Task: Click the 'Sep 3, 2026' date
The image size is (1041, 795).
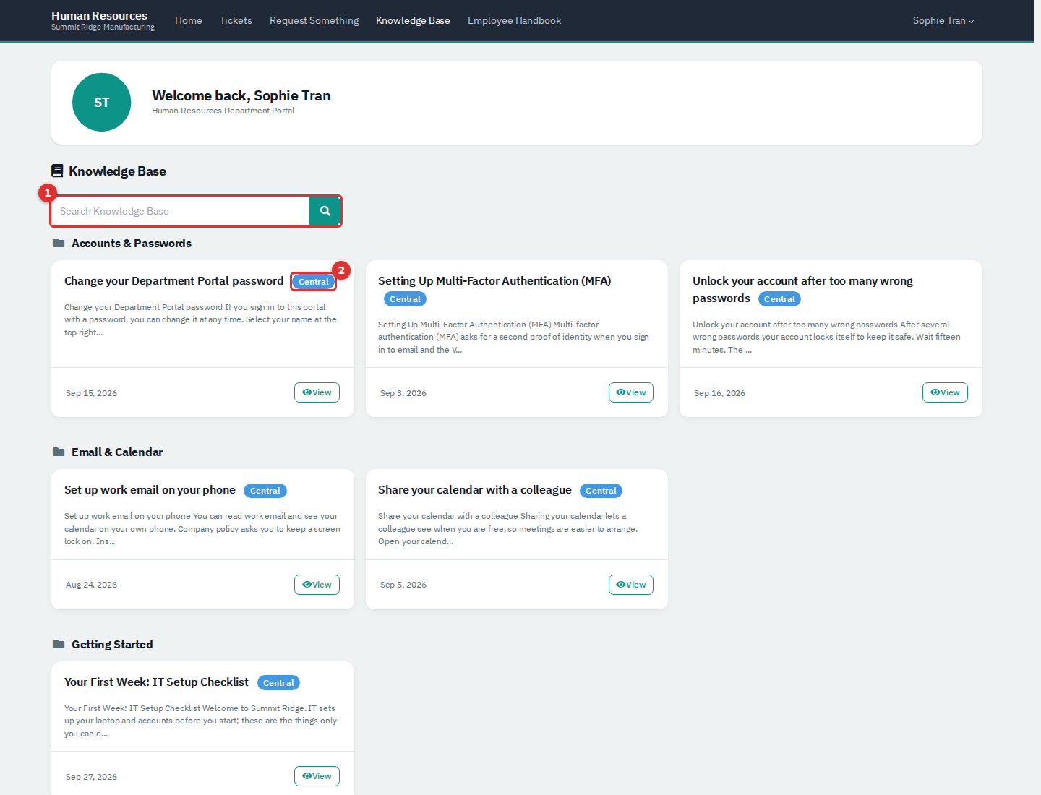Action: tap(403, 393)
